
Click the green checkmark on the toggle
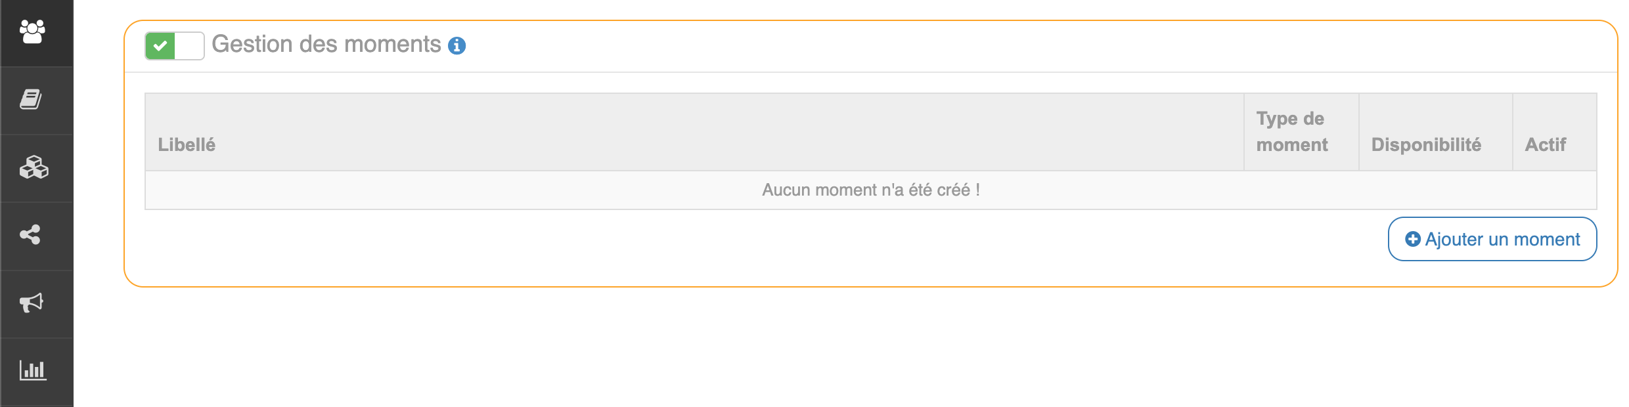coord(160,46)
